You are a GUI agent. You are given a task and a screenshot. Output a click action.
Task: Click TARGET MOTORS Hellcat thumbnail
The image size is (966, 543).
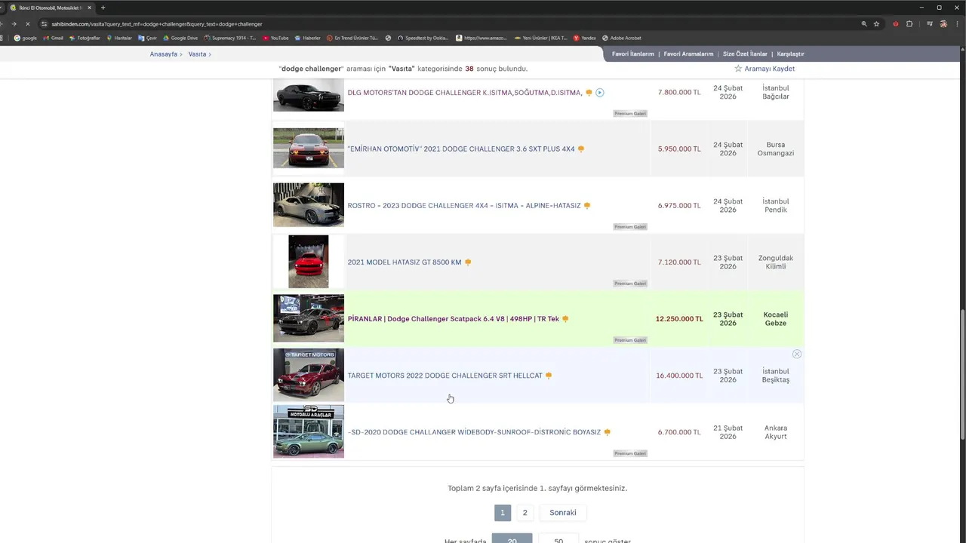click(309, 375)
